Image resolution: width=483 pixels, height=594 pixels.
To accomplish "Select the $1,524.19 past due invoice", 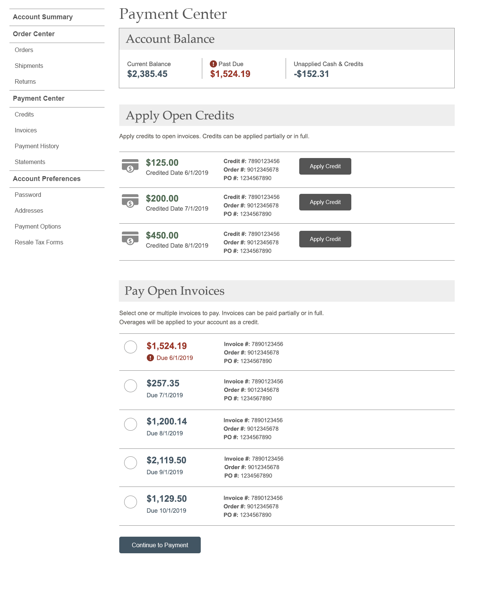I will click(x=131, y=347).
